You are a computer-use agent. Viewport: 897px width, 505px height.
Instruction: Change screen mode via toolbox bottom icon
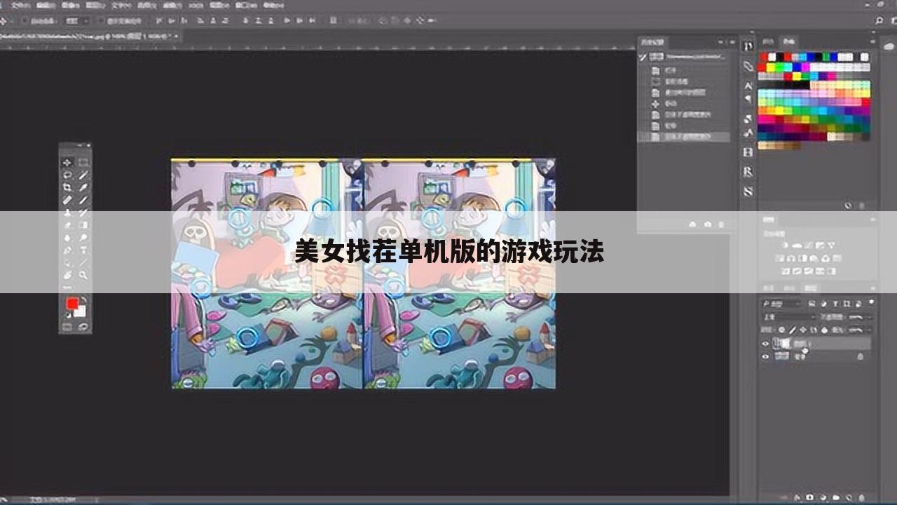click(83, 327)
